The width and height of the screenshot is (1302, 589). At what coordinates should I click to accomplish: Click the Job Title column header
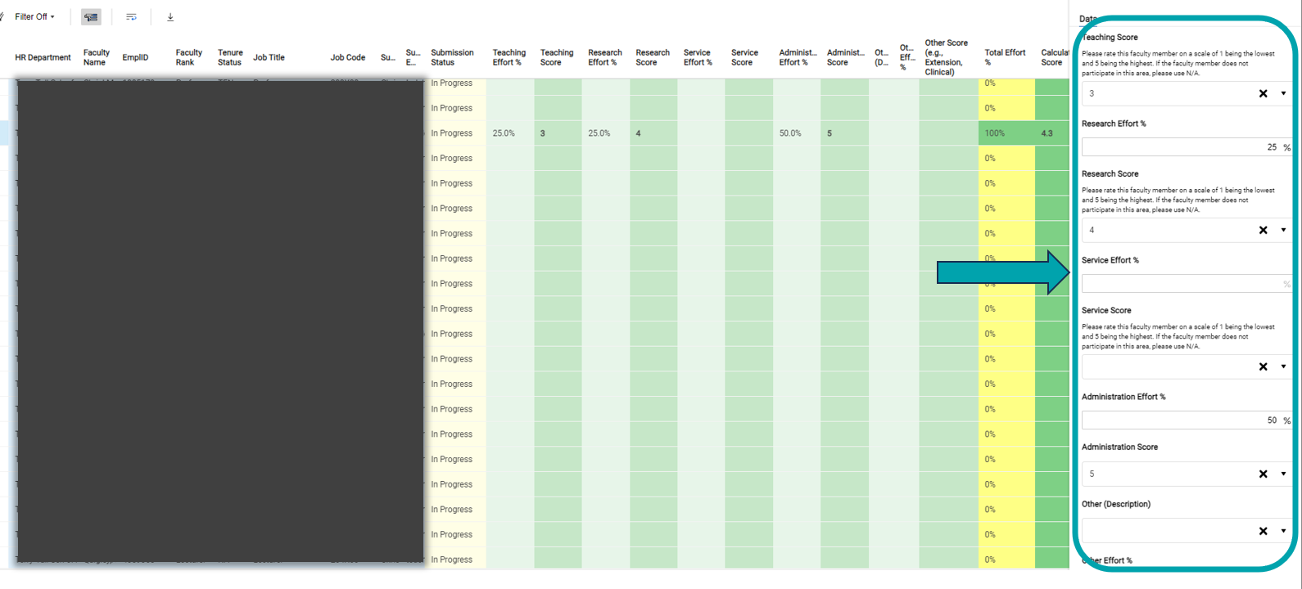coord(269,57)
